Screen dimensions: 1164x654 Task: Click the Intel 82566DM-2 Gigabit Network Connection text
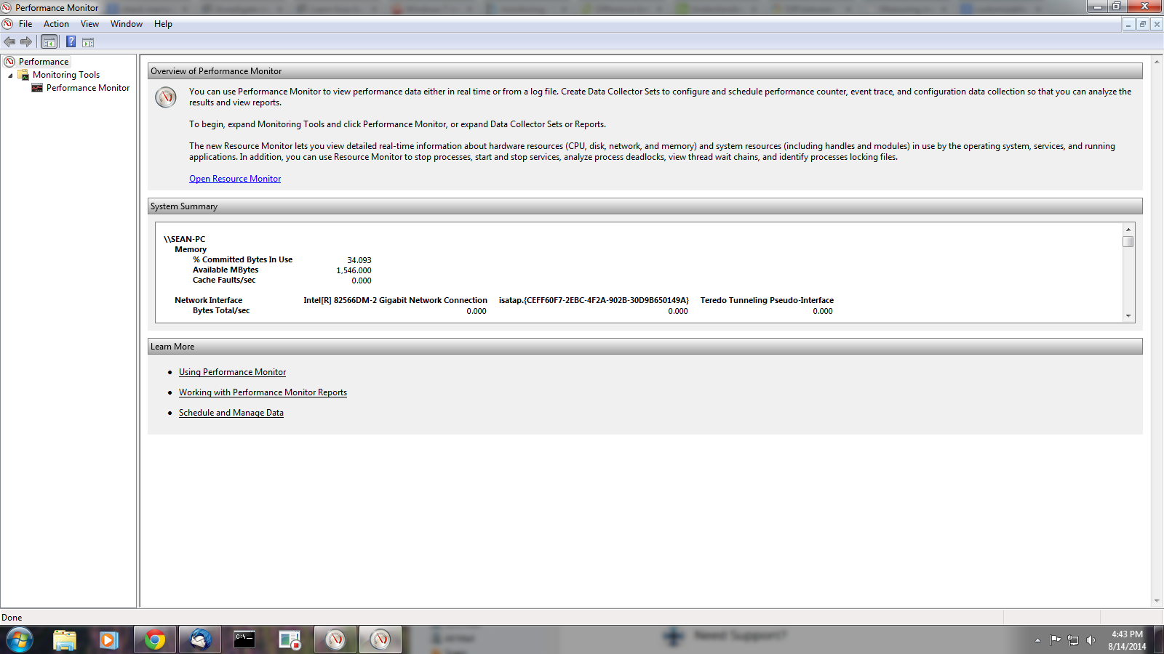(396, 300)
